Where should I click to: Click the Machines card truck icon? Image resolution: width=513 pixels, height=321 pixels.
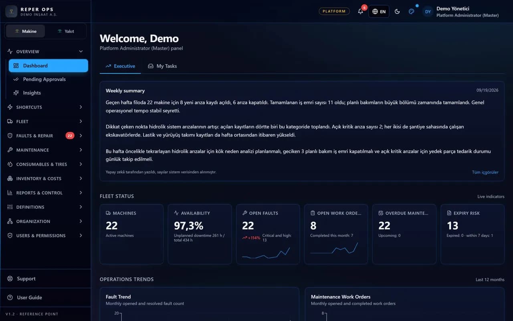click(108, 213)
